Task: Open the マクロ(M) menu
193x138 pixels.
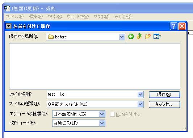Action: click(x=101, y=17)
